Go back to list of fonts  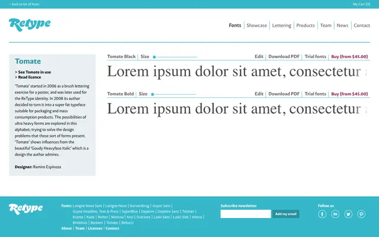point(24,4)
